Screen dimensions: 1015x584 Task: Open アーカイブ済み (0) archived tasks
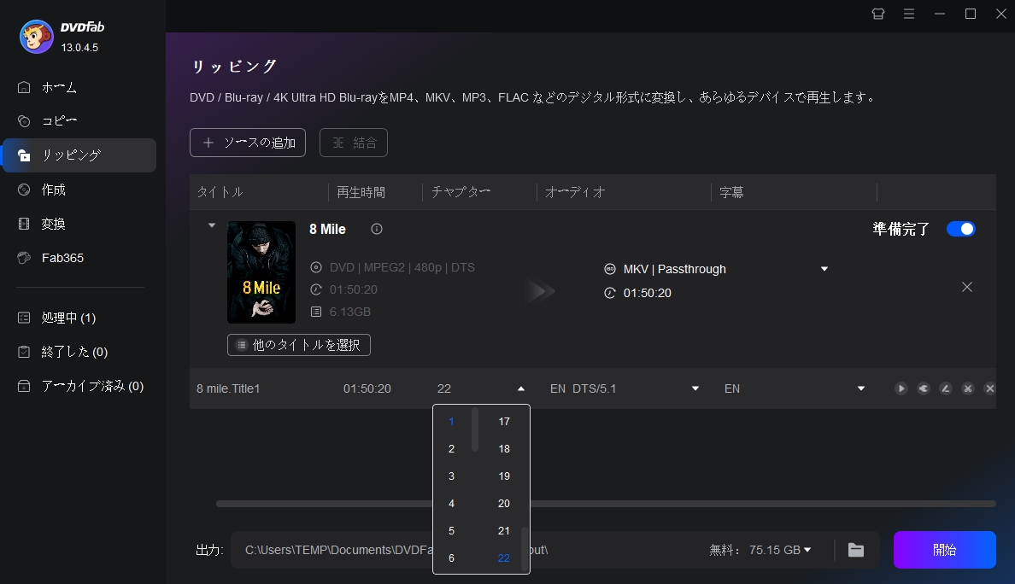[x=79, y=386]
